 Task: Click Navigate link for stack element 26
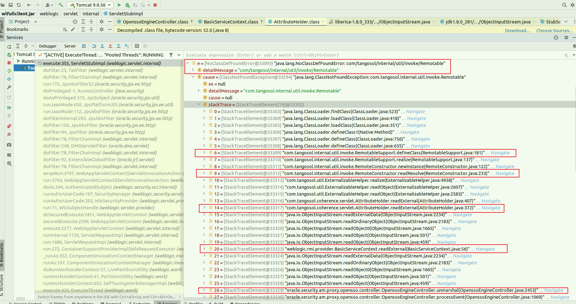coord(553,290)
